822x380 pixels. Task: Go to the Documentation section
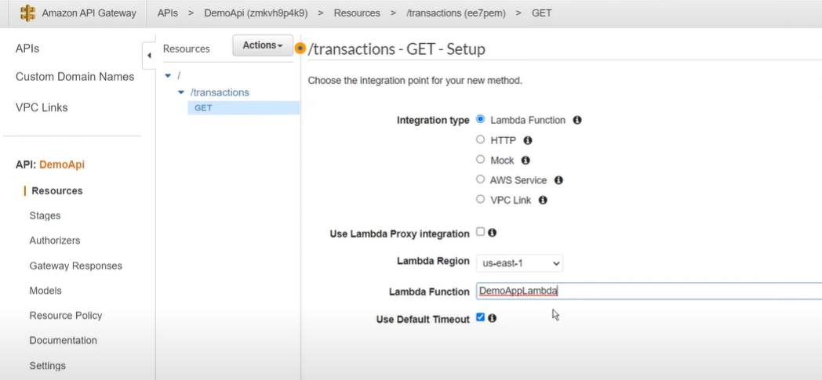point(63,341)
